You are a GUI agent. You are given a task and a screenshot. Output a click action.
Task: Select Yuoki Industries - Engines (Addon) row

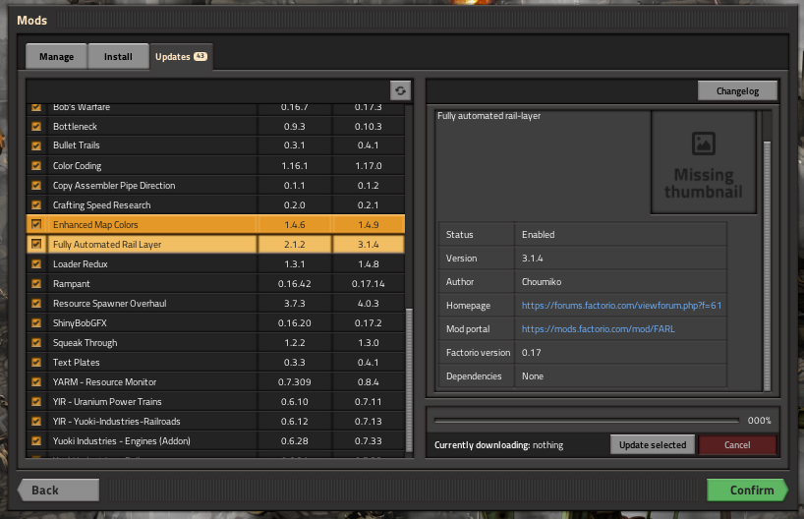[x=215, y=440]
